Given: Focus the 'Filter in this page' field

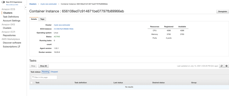Looking at the screenshot, I should click(44, 77).
